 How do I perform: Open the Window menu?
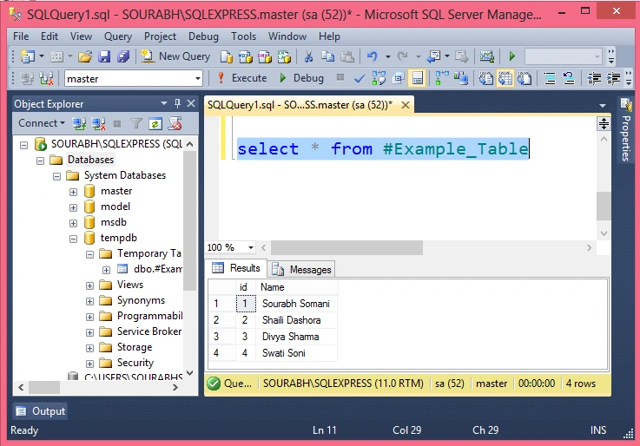[287, 36]
